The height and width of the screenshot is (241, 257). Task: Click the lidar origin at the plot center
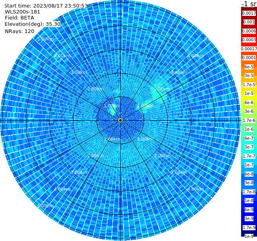120,120
